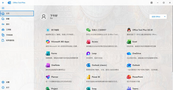Click the PowerPoint description 设计专业演示文稿

click(133, 82)
